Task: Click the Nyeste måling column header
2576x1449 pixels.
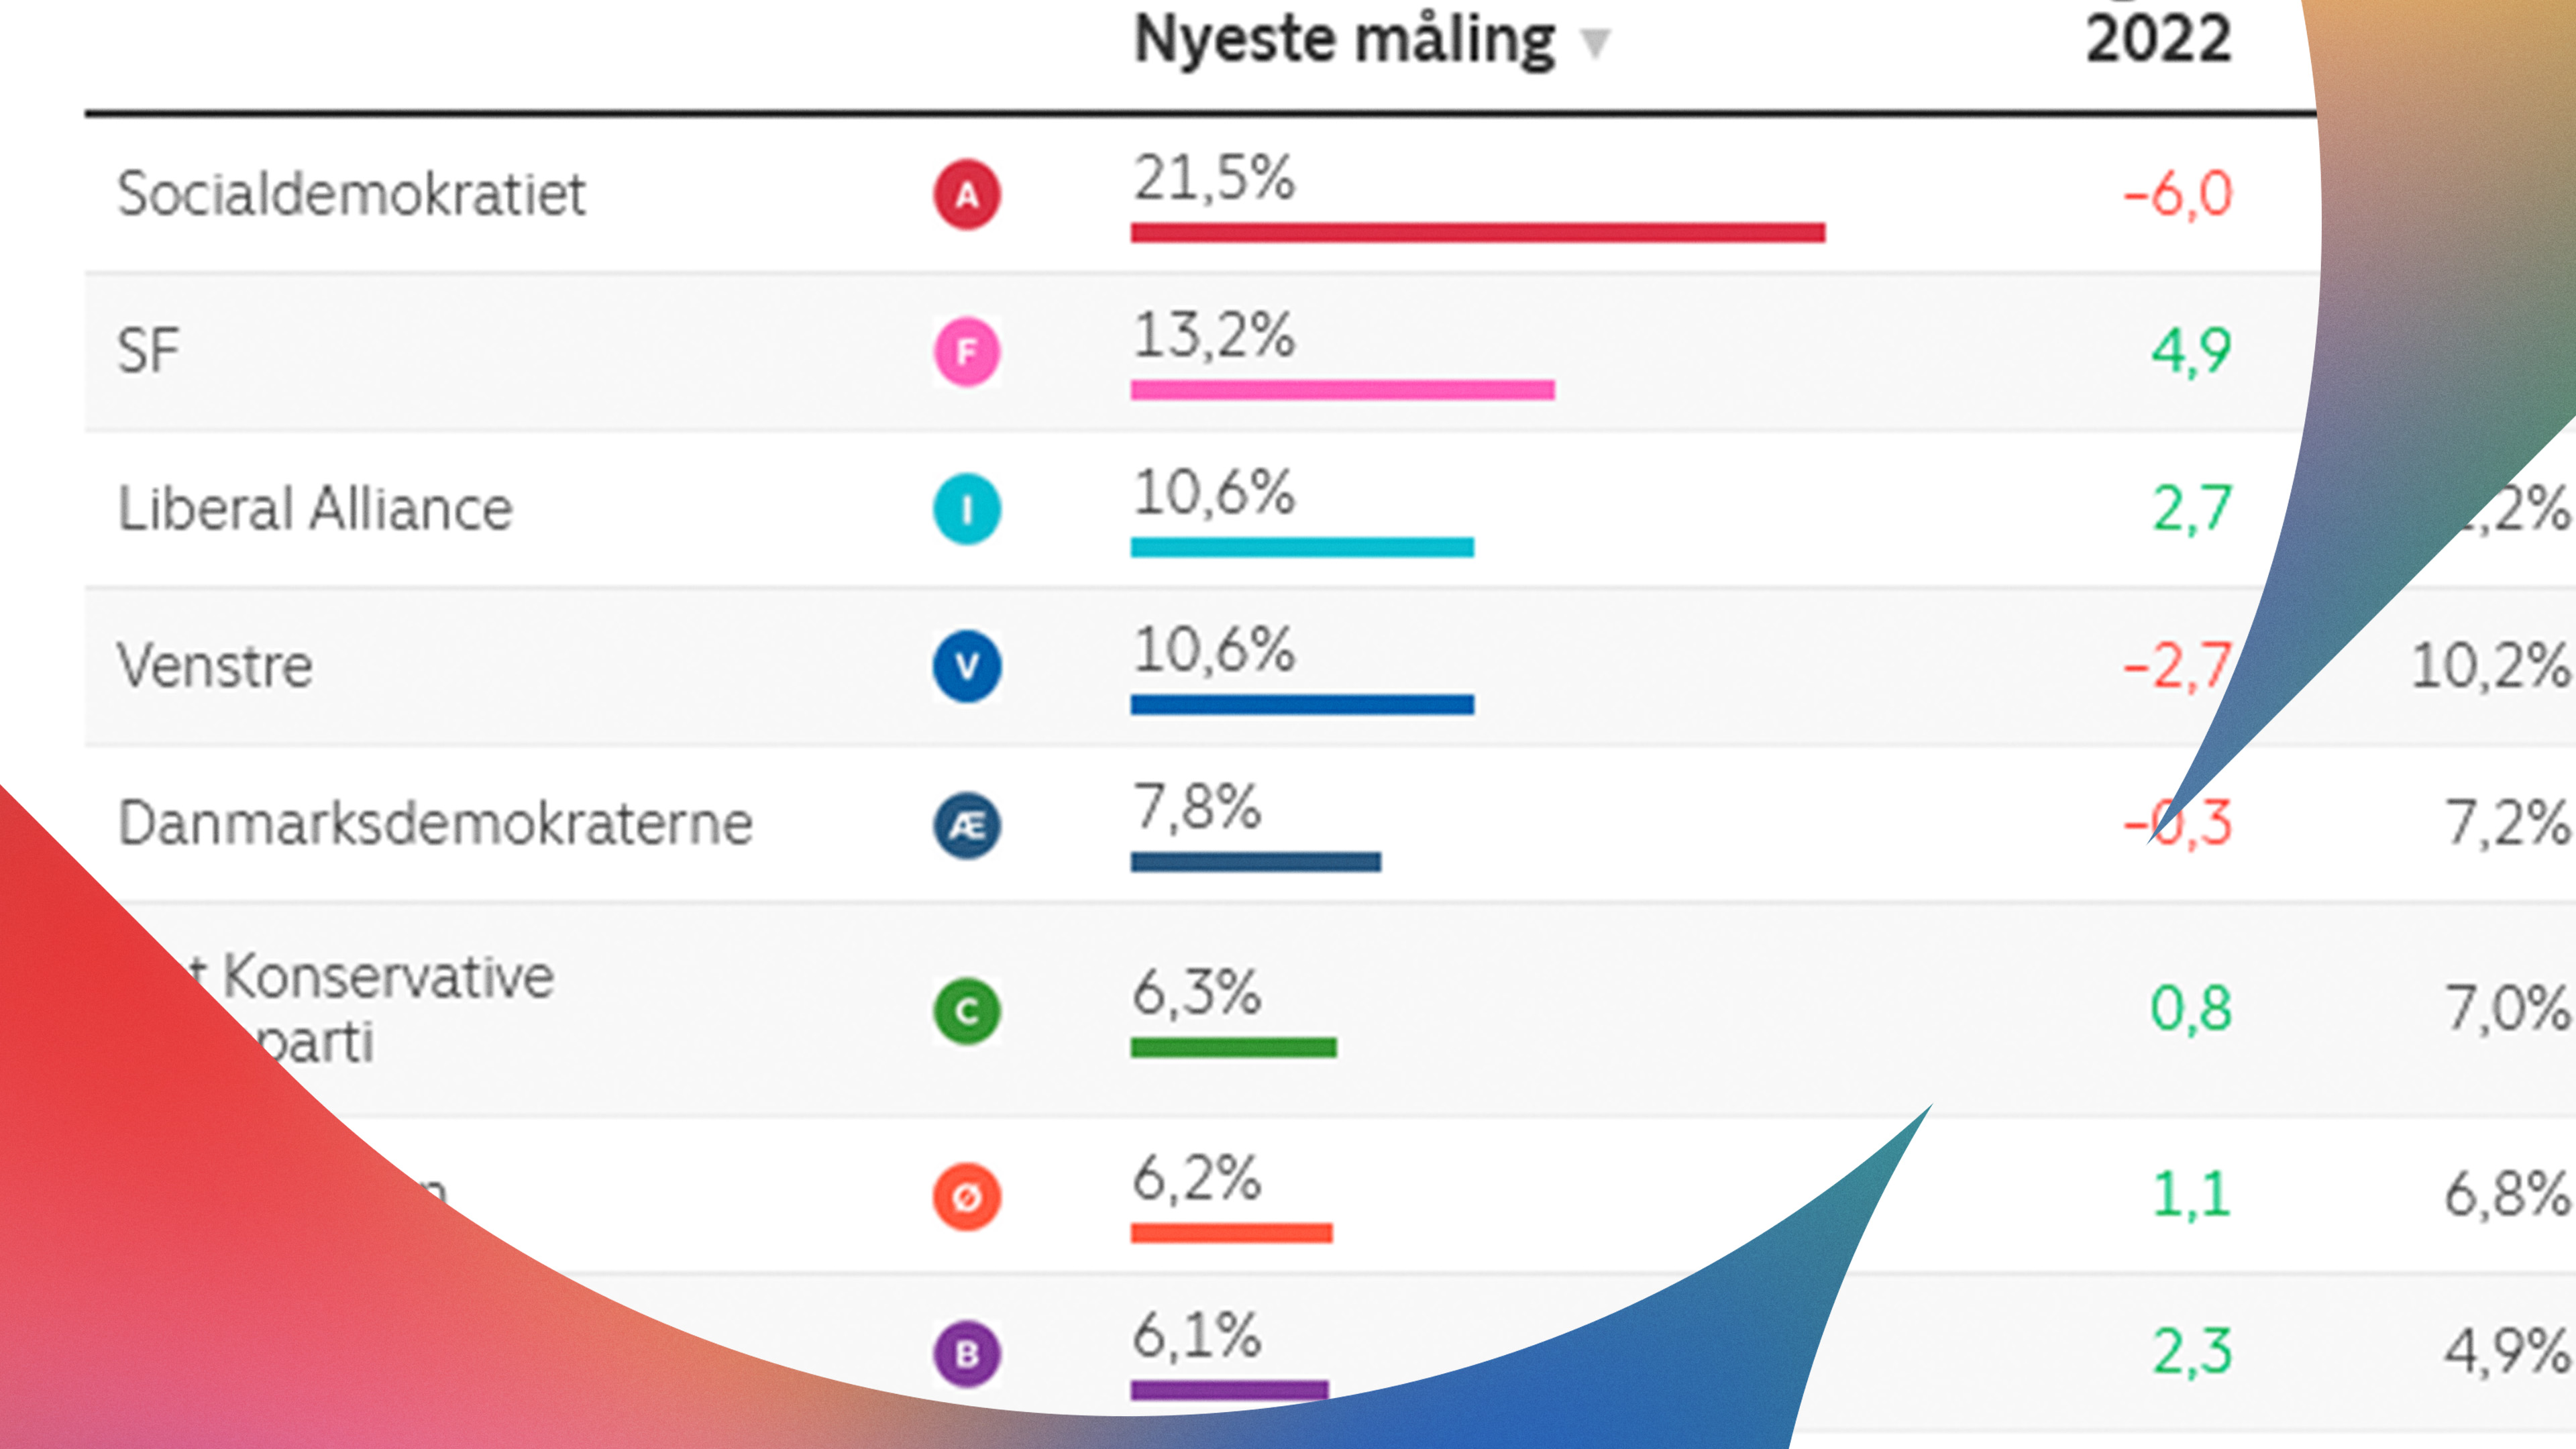Action: (x=1344, y=40)
